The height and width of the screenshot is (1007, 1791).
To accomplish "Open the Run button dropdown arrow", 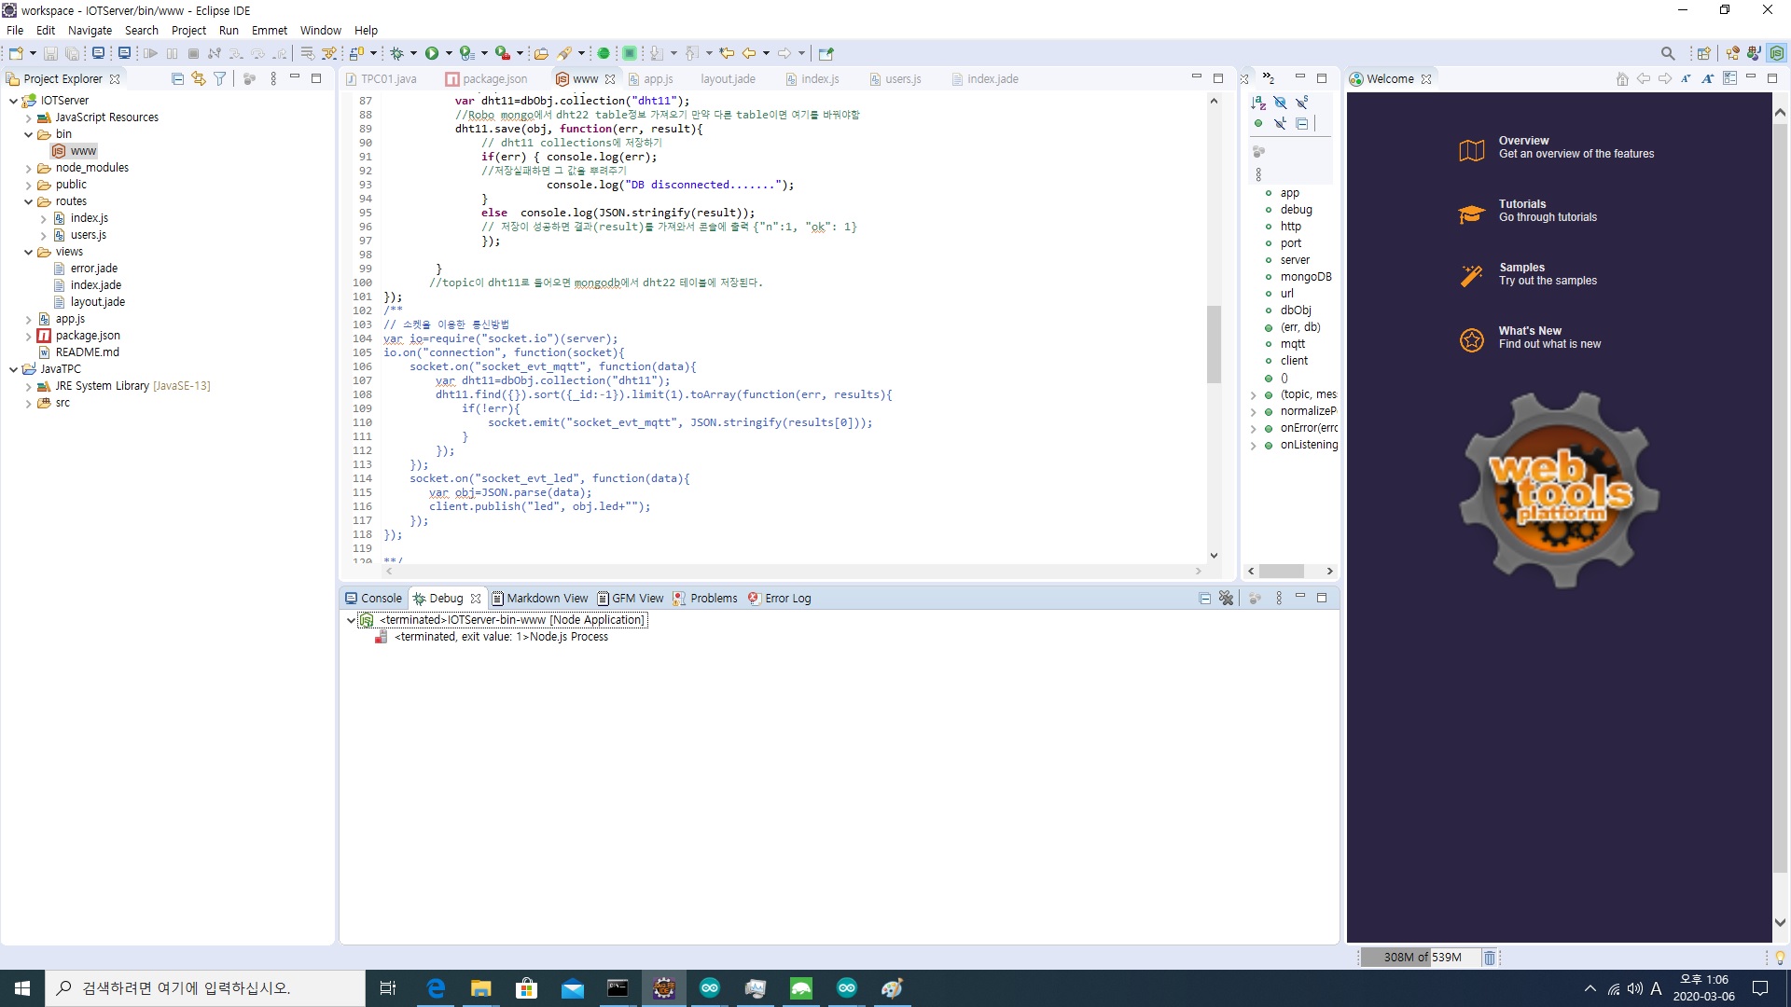I will pyautogui.click(x=449, y=53).
